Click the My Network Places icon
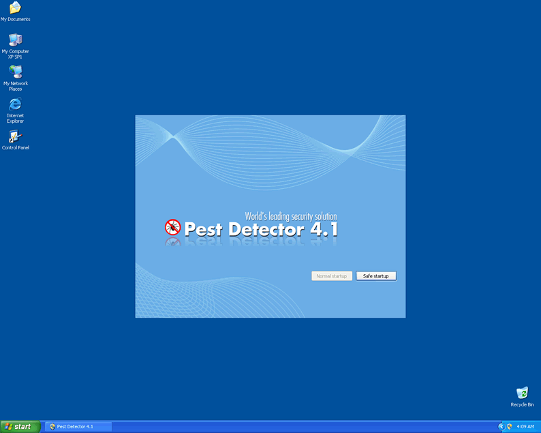The width and height of the screenshot is (541, 433). (x=15, y=72)
